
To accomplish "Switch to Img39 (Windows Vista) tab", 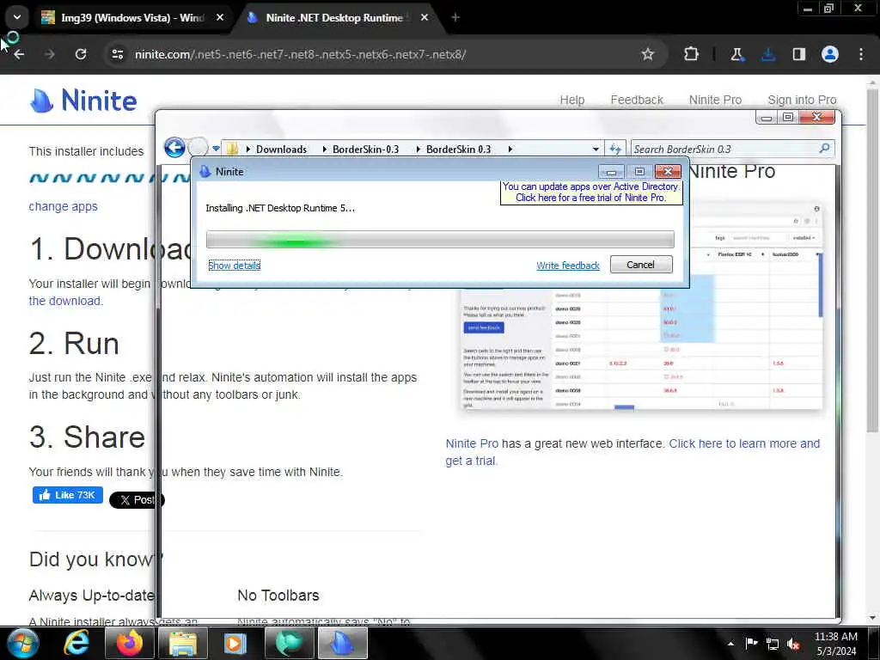I will pos(132,18).
